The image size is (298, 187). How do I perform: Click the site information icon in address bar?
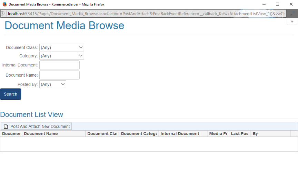[x=3, y=14]
